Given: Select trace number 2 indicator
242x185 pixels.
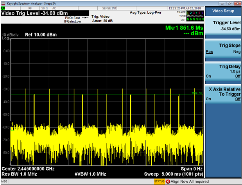Looking at the screenshot, I should (191, 13).
